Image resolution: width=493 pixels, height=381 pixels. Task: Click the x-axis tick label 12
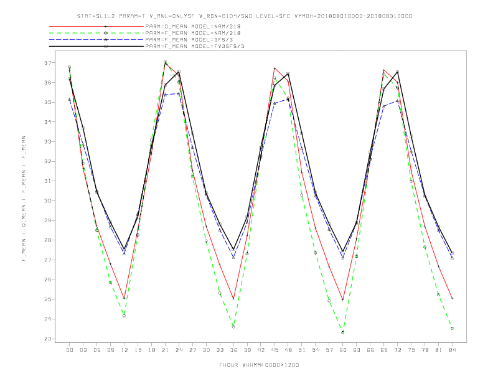click(124, 350)
